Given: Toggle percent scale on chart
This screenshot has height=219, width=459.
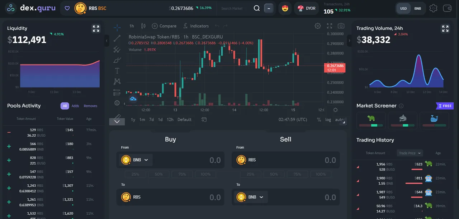Looking at the screenshot, I should tap(319, 119).
